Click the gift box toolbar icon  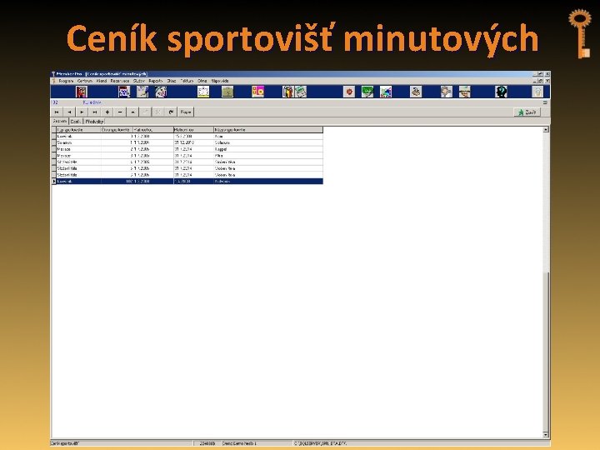(x=287, y=92)
